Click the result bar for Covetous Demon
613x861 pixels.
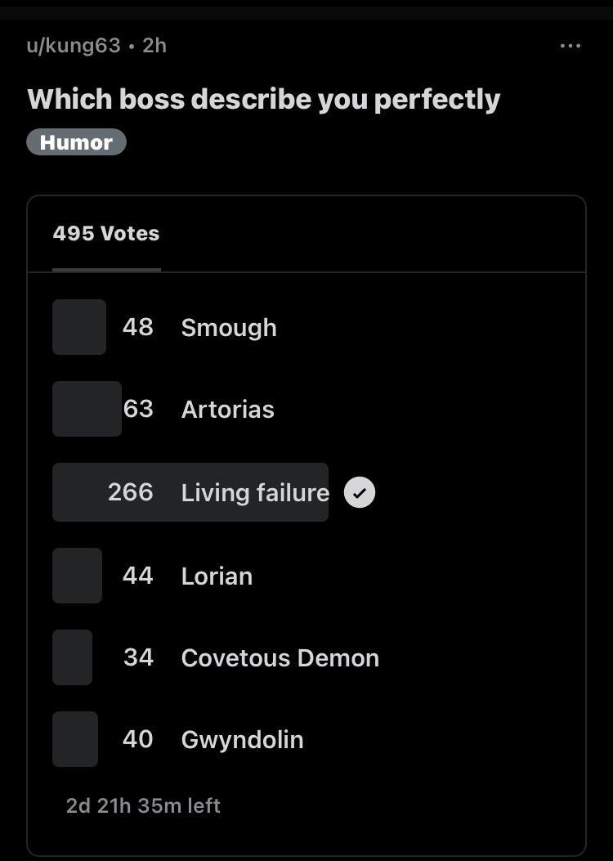coord(72,657)
